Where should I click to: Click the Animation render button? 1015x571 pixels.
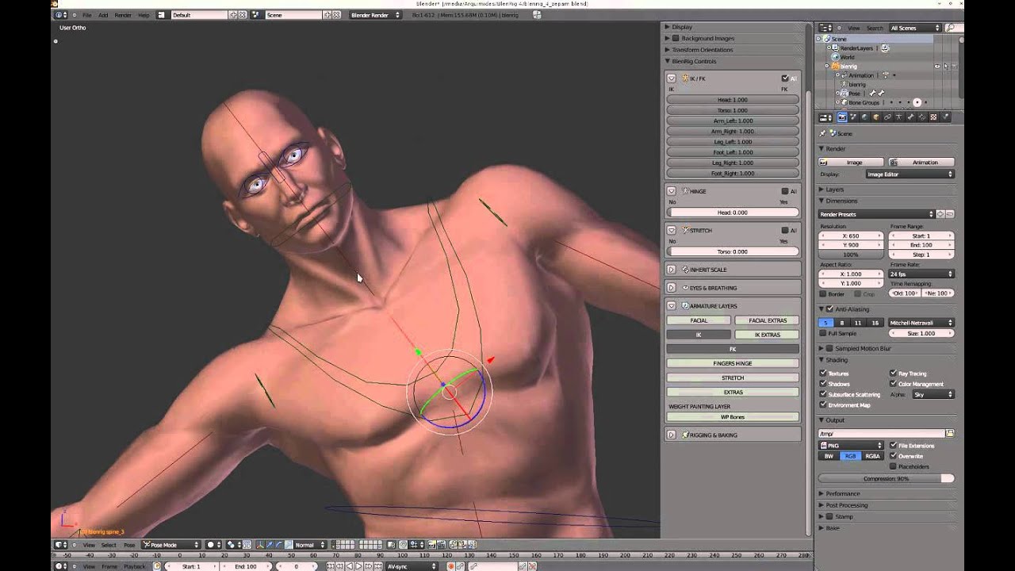point(921,163)
